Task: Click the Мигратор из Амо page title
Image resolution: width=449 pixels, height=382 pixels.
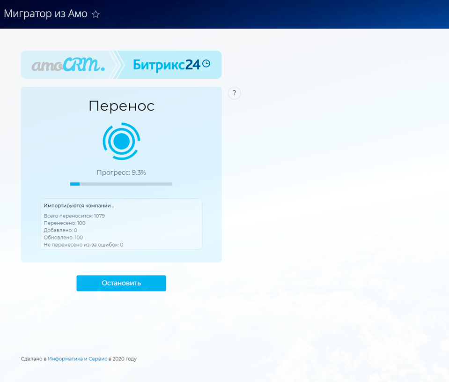Action: coord(45,14)
